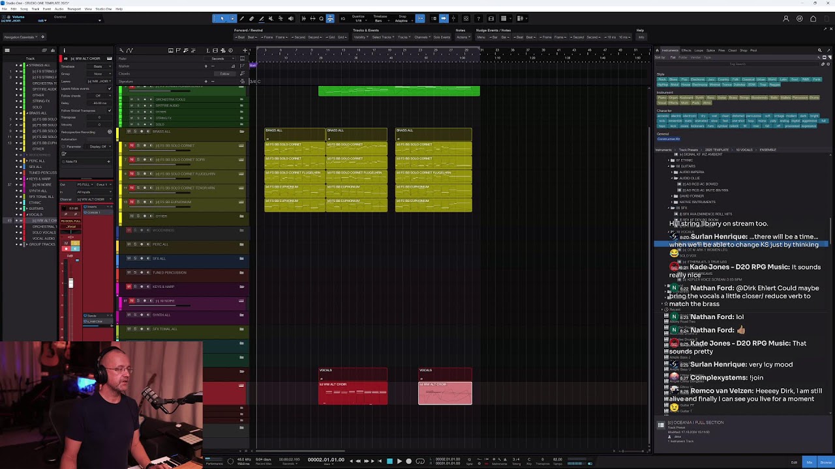Select the Bend tool
Image resolution: width=835 pixels, height=469 pixels.
(281, 18)
